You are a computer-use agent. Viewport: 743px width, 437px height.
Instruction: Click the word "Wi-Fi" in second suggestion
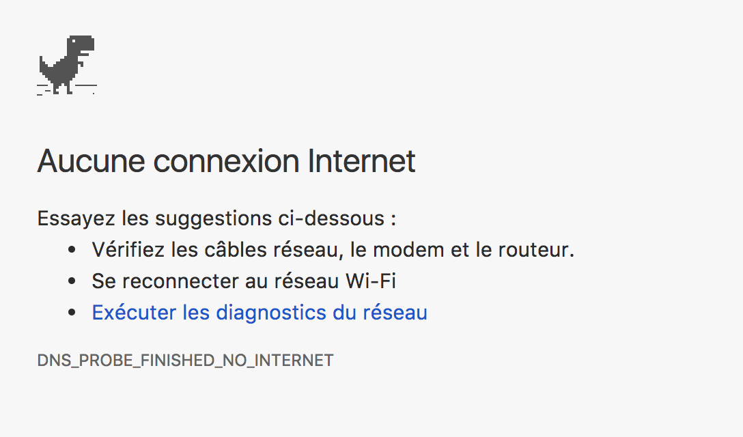371,281
